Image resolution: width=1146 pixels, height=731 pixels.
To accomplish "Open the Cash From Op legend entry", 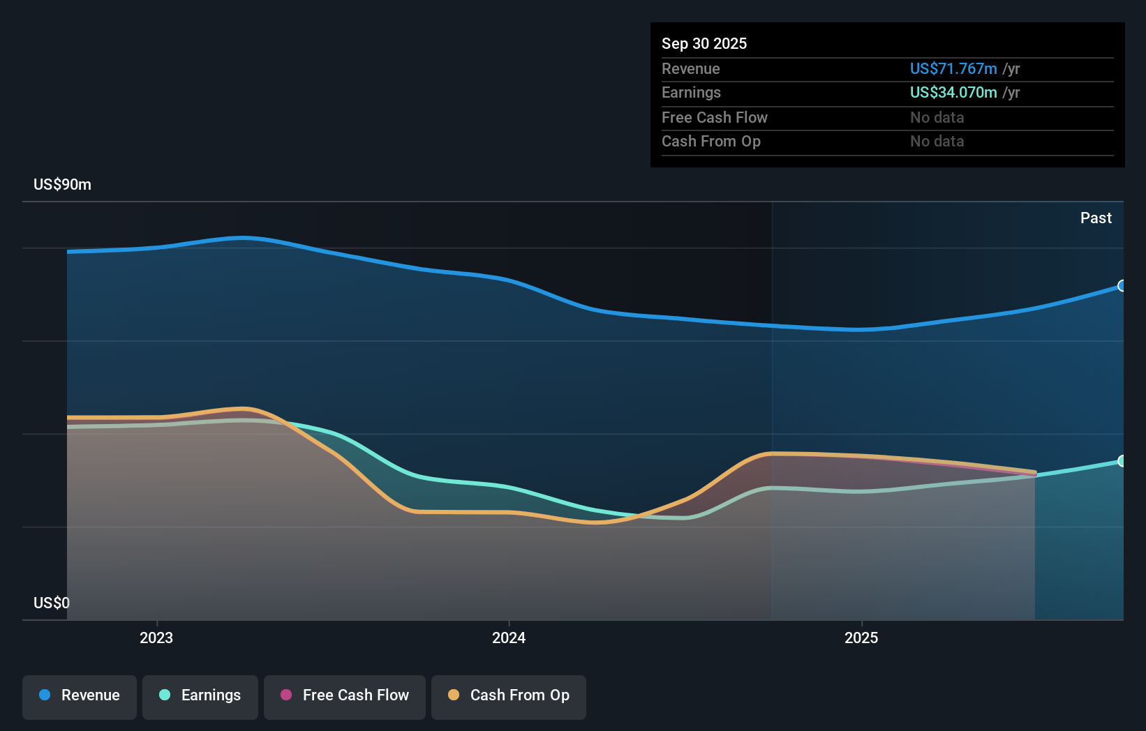I will [508, 696].
